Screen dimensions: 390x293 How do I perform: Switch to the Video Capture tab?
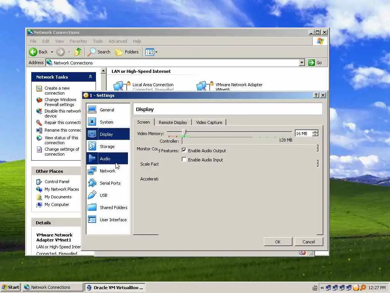pyautogui.click(x=209, y=122)
